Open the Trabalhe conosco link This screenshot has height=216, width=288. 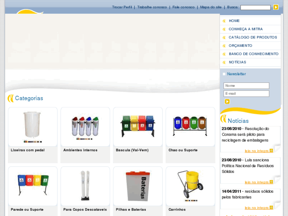(x=152, y=7)
